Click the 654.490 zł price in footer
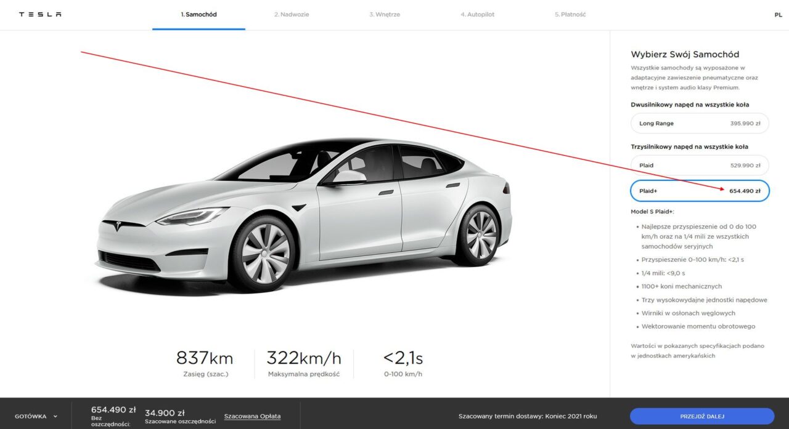The image size is (789, 429). point(113,410)
